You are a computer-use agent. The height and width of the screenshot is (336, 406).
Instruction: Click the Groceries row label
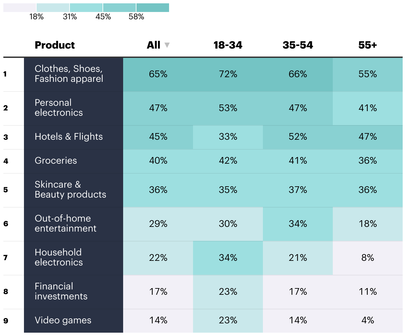[x=56, y=161]
